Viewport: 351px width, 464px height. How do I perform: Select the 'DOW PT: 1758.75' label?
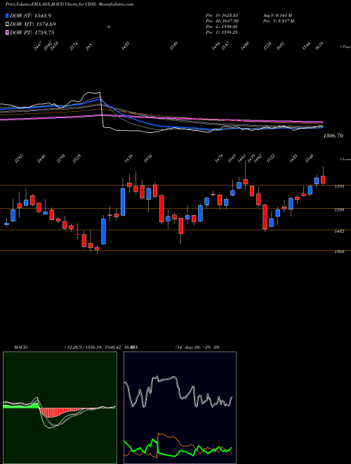32,32
